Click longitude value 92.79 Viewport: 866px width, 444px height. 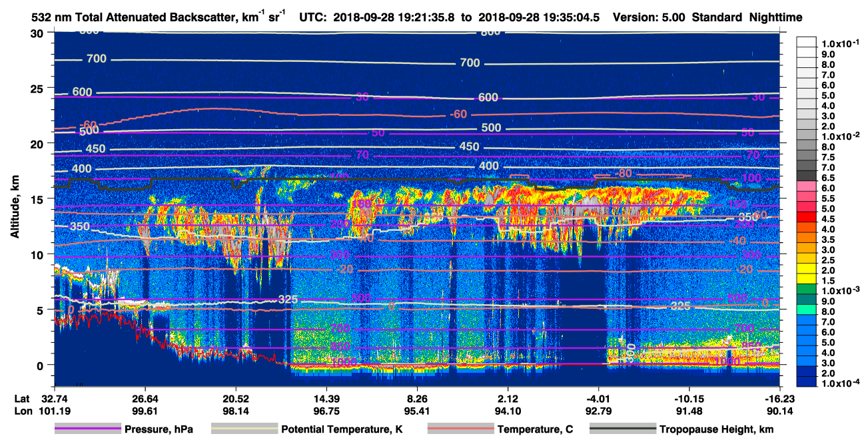[x=598, y=411]
